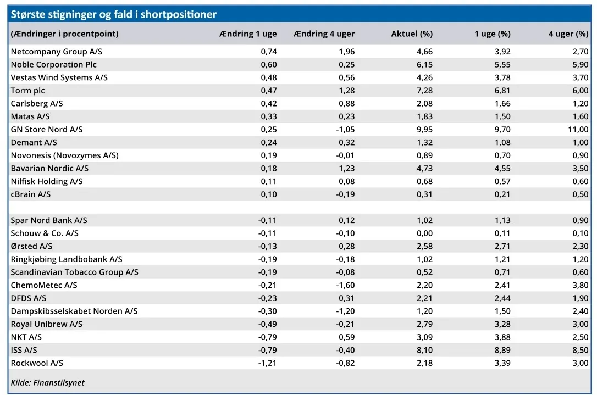Select the 'Ændring 4 uger' column header
Image resolution: width=597 pixels, height=395 pixels.
[x=324, y=34]
